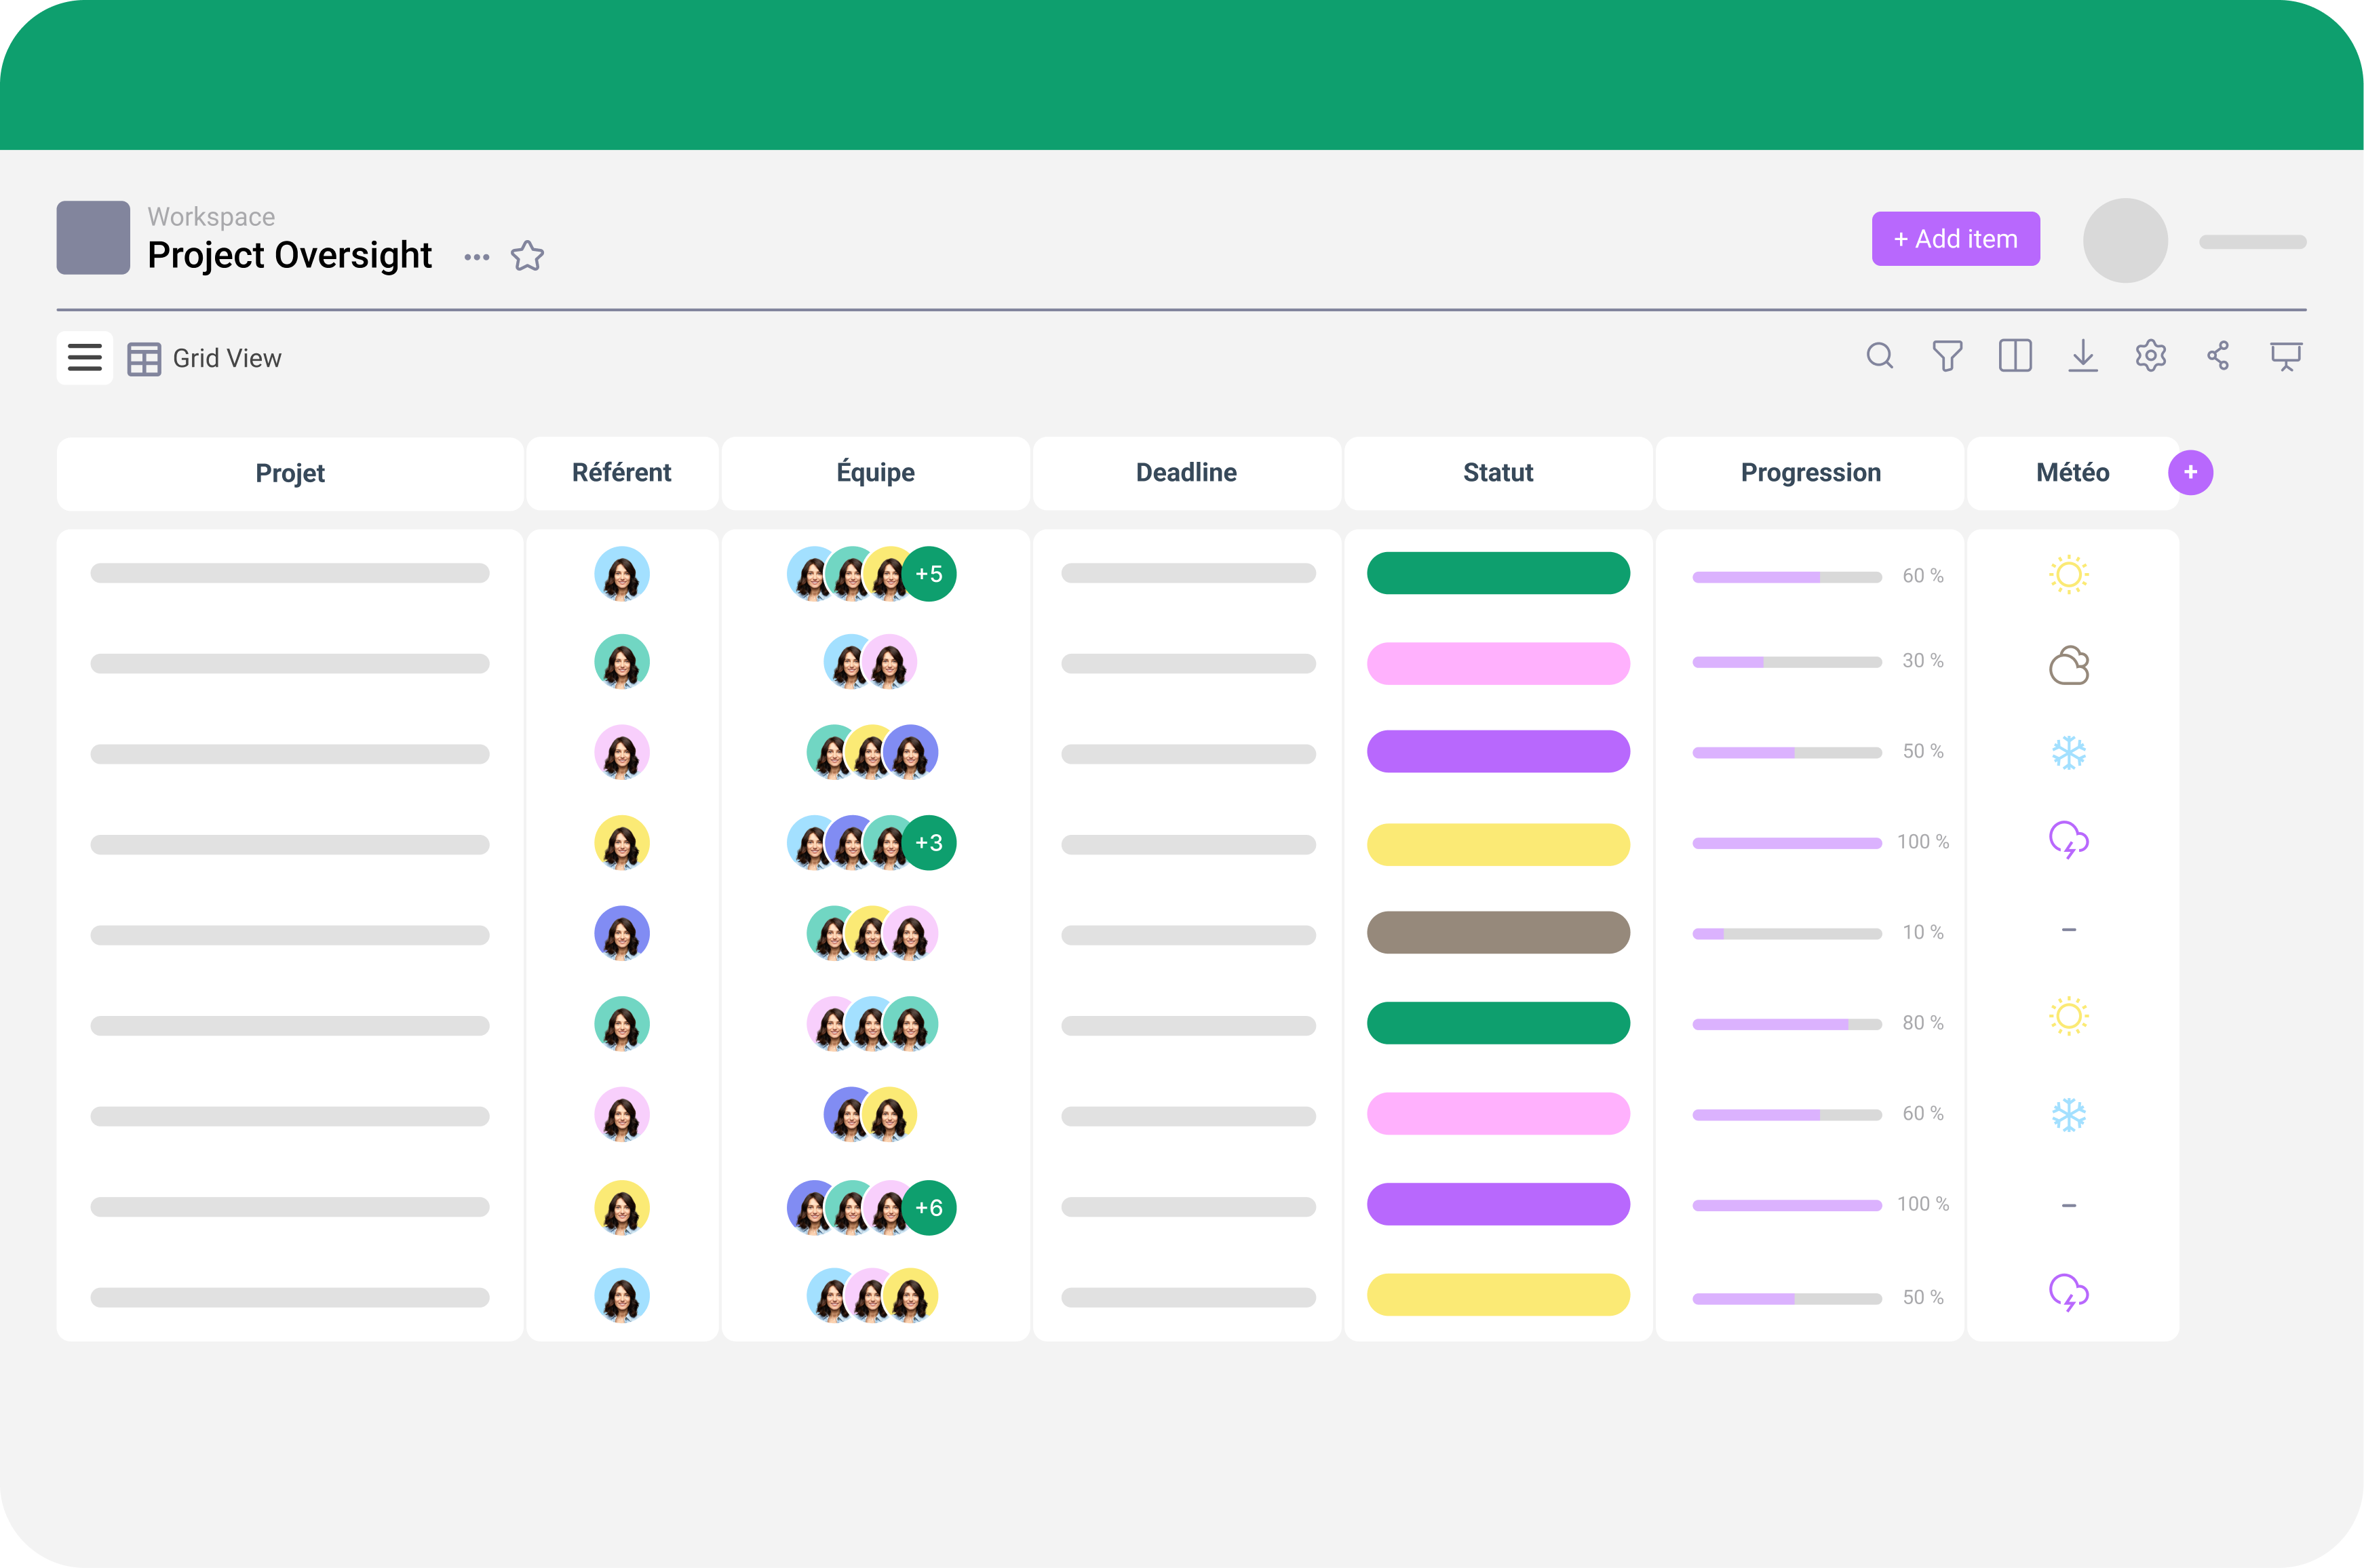Open the hamburger menu button

point(85,357)
